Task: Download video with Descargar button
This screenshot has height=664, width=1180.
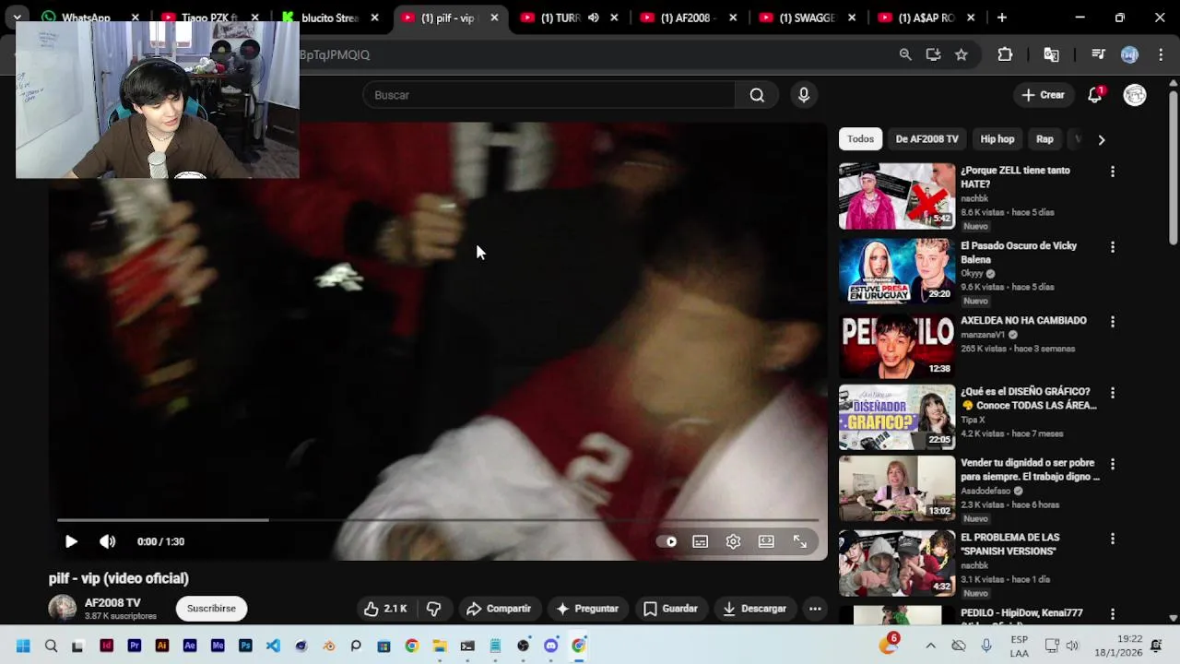Action: pos(755,609)
